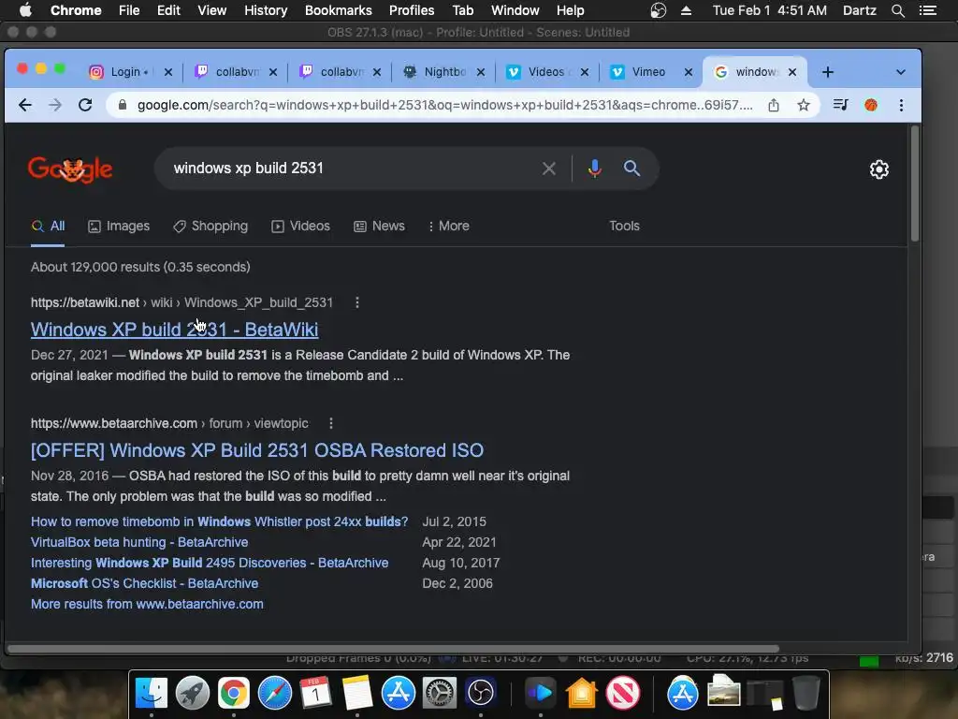Click in the Google search input field
Viewport: 958px width, 719px height.
(x=348, y=169)
